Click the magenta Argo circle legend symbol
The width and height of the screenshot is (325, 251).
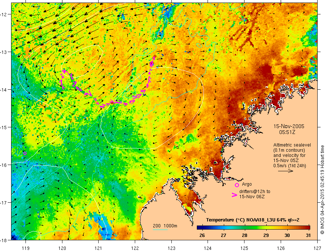tap(237, 185)
